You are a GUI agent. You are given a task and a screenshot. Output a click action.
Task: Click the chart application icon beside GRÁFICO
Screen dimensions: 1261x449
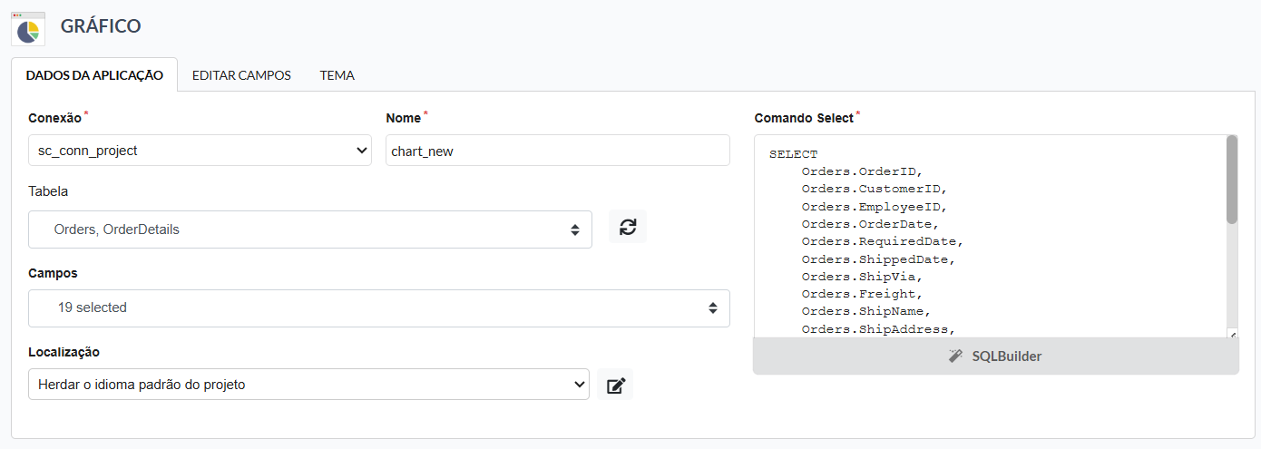pos(27,28)
